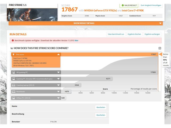Click the Fire Strike preview thumbnail

click(32, 15)
